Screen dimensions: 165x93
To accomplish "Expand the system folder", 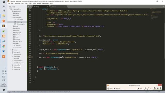I will pyautogui.click(x=11, y=50).
